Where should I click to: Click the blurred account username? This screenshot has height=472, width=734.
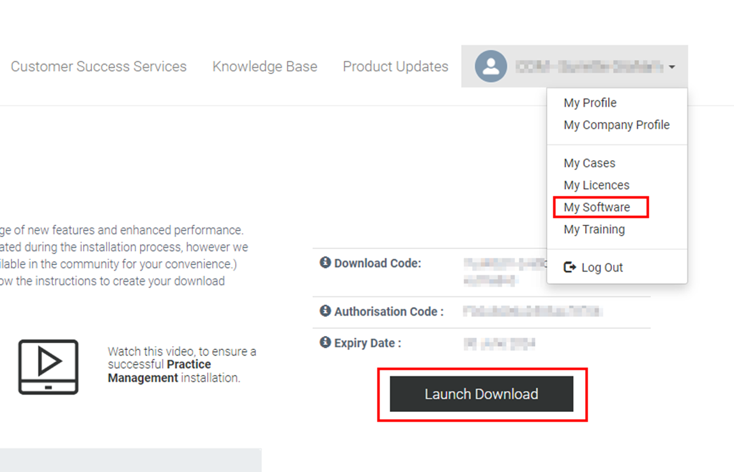click(589, 66)
